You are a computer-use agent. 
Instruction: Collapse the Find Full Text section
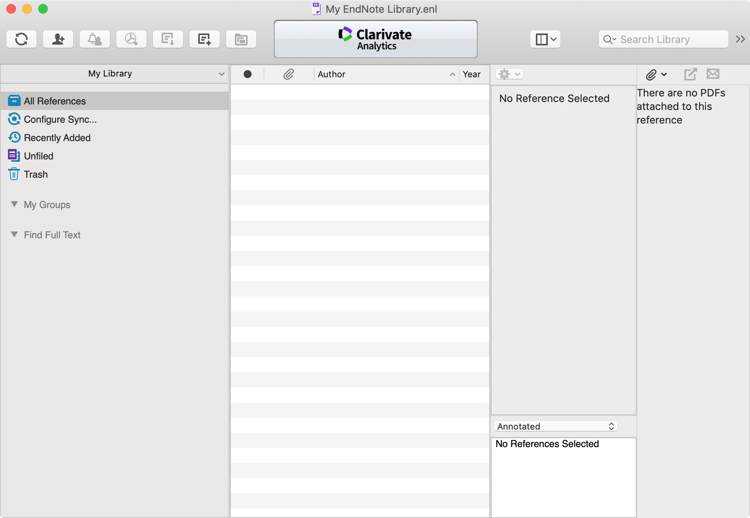coord(14,235)
